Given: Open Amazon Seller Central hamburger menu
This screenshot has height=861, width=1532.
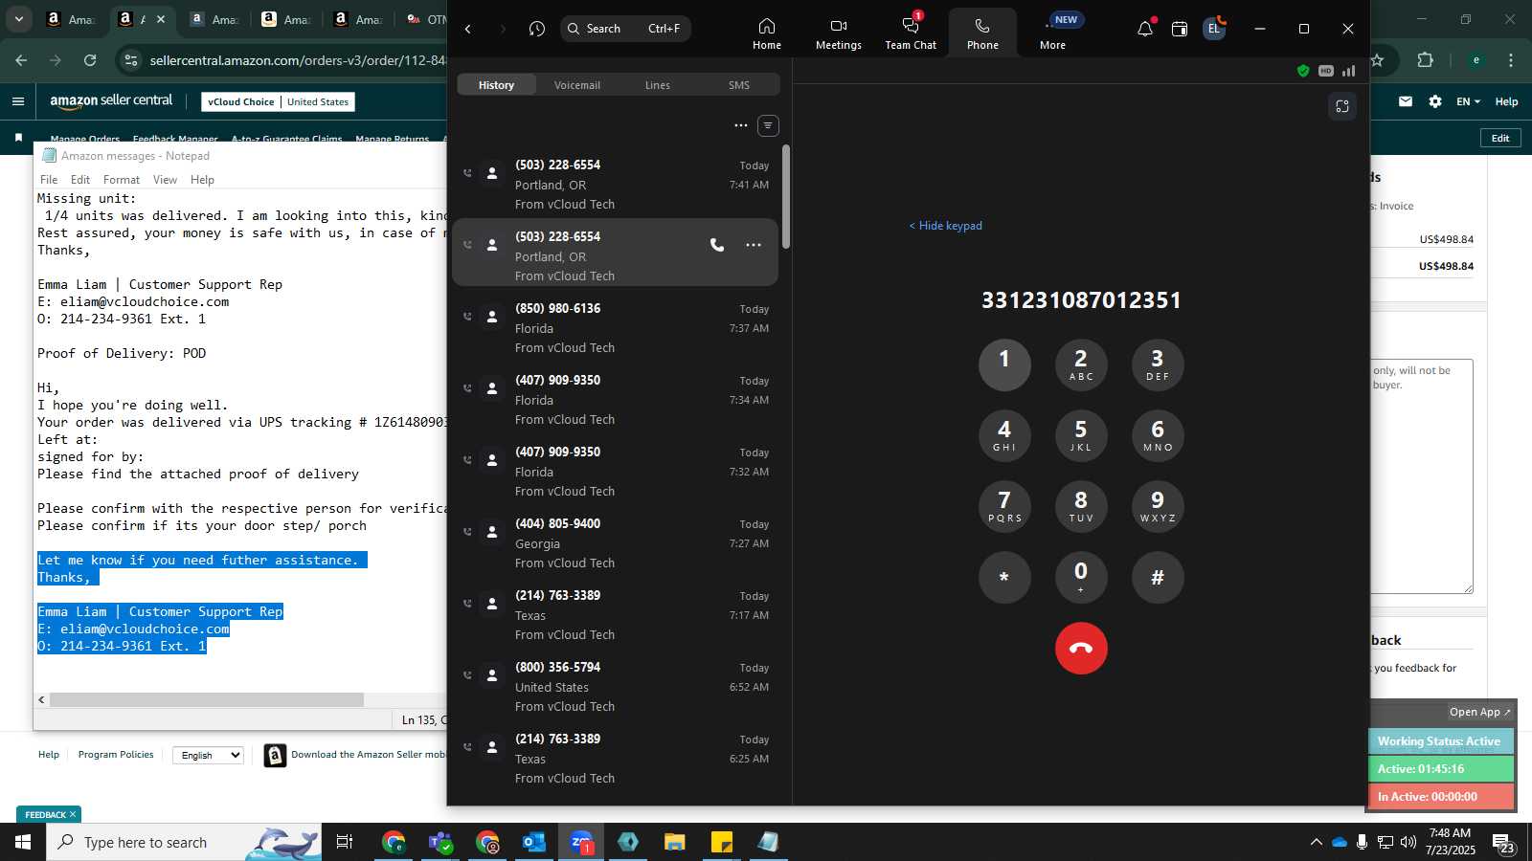Looking at the screenshot, I should [x=18, y=101].
